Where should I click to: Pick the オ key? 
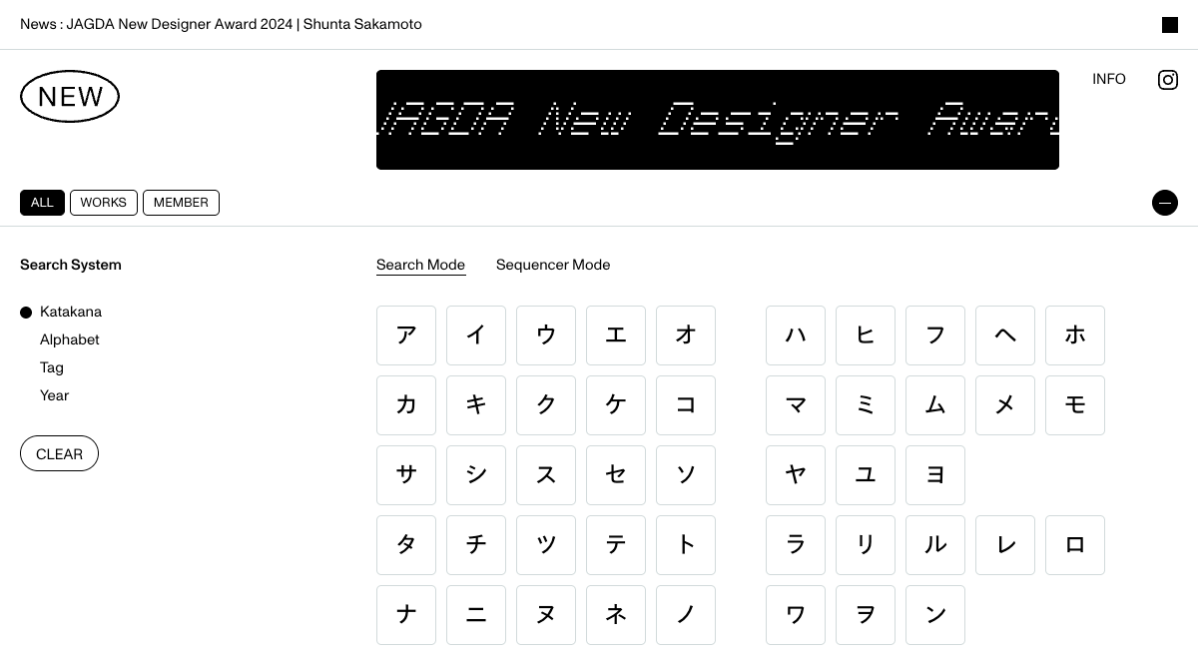click(686, 335)
